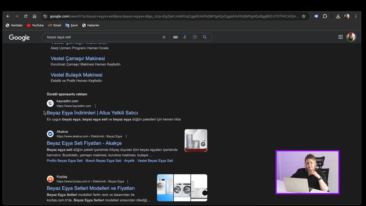This screenshot has height=206, width=366.
Task: Bookmark this page with the star icon
Action: (304, 16)
